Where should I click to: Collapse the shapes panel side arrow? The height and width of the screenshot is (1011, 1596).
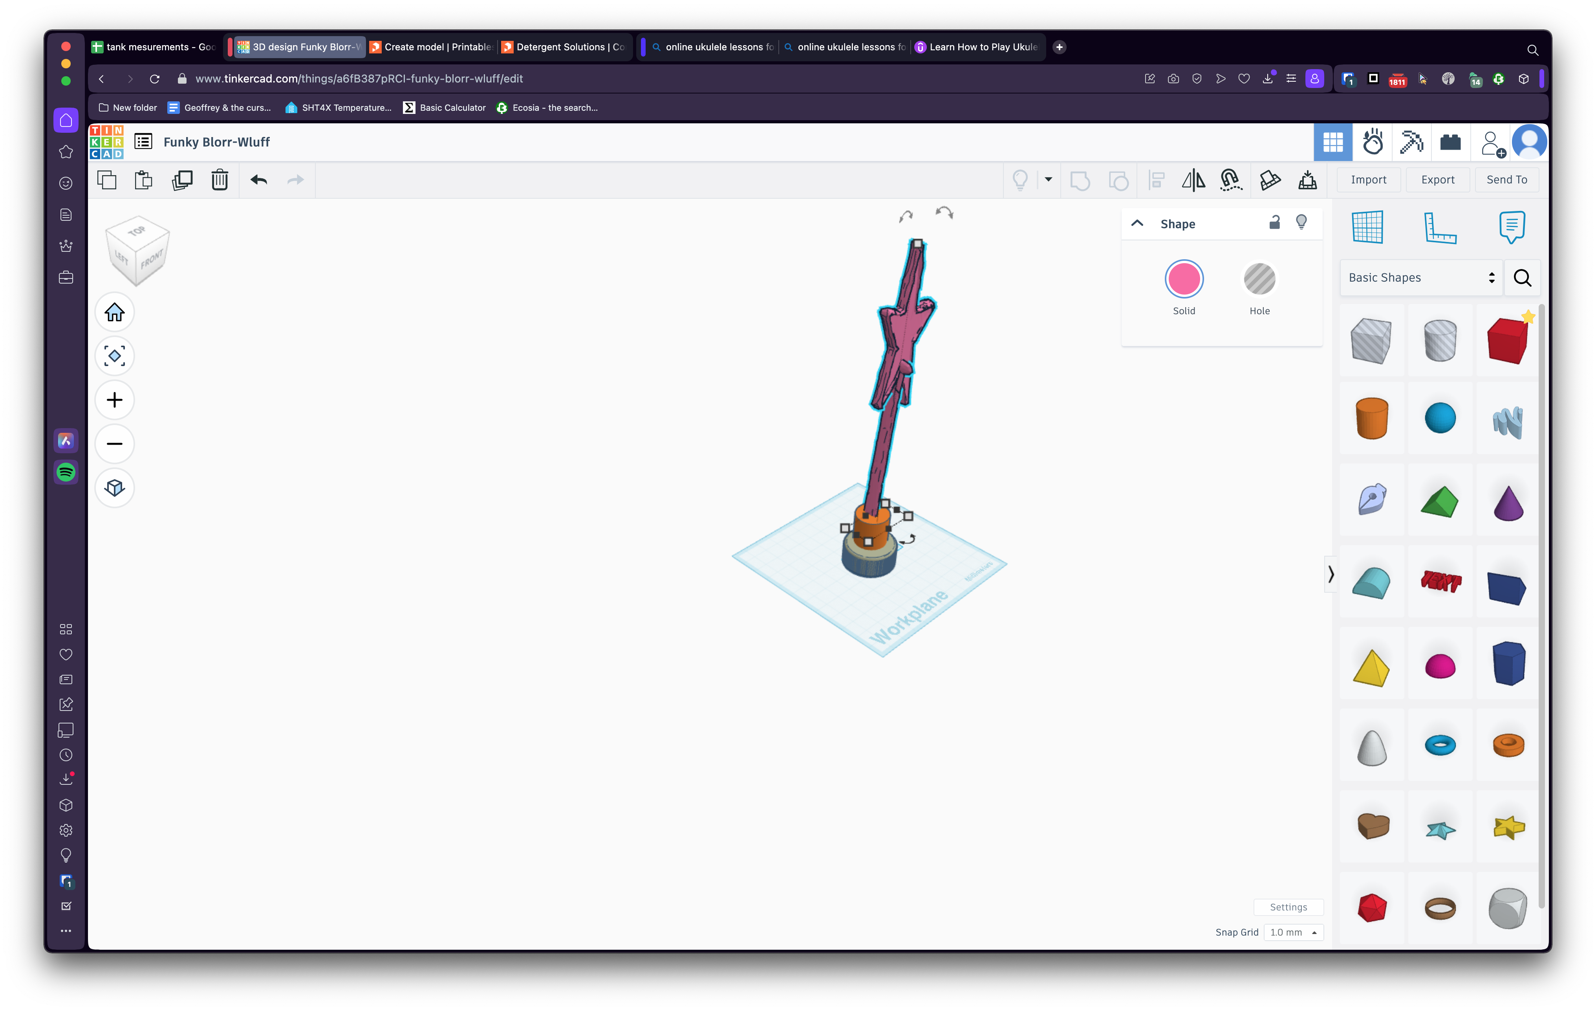[1330, 574]
